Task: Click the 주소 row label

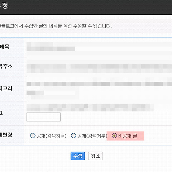Action: click(6, 66)
